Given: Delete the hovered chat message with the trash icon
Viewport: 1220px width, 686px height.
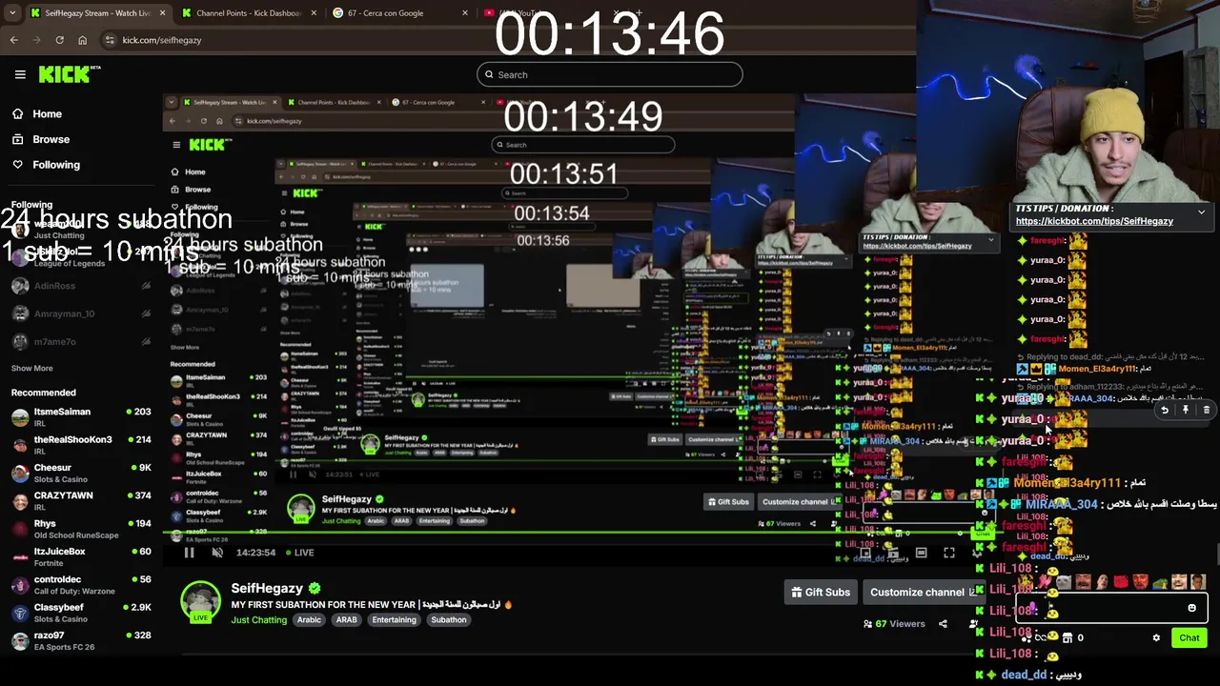Looking at the screenshot, I should (x=1206, y=410).
